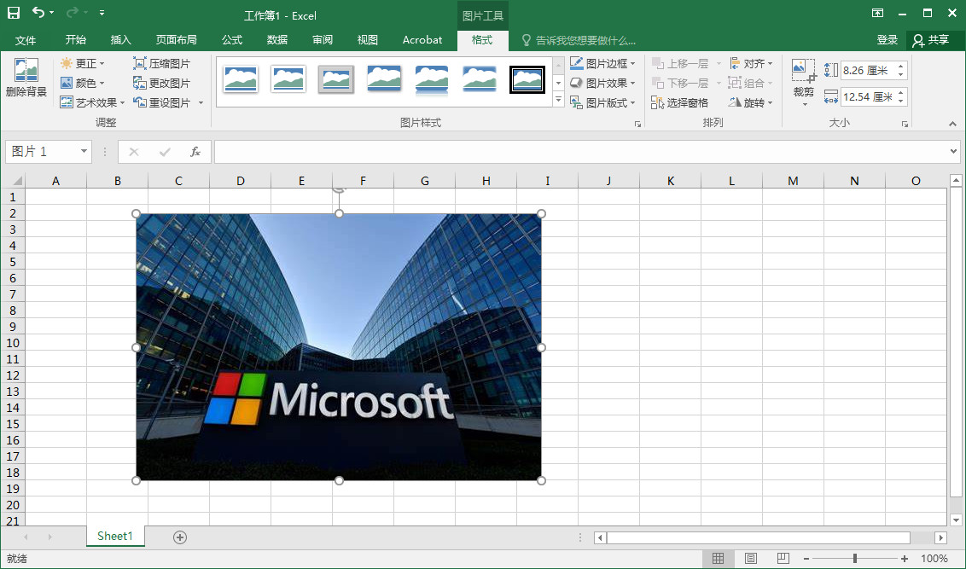Expand the 图片边框 picture border dropdown

point(632,64)
